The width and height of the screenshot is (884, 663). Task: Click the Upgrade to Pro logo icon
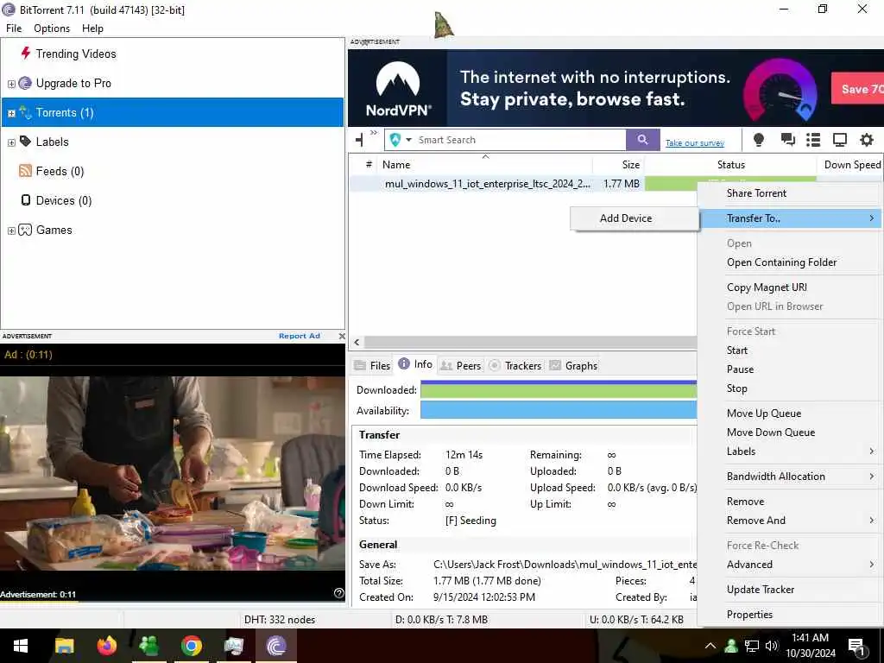[x=25, y=83]
